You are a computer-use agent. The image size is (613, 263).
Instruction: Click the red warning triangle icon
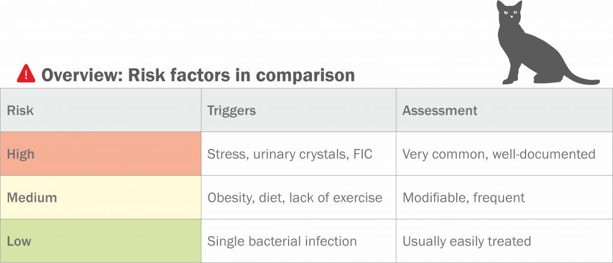[x=26, y=74]
